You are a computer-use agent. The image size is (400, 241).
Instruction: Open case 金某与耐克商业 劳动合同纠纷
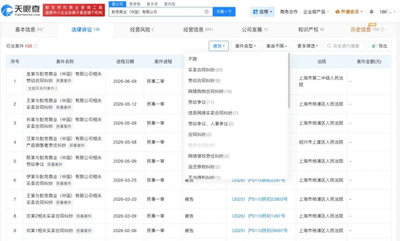[x=64, y=77]
